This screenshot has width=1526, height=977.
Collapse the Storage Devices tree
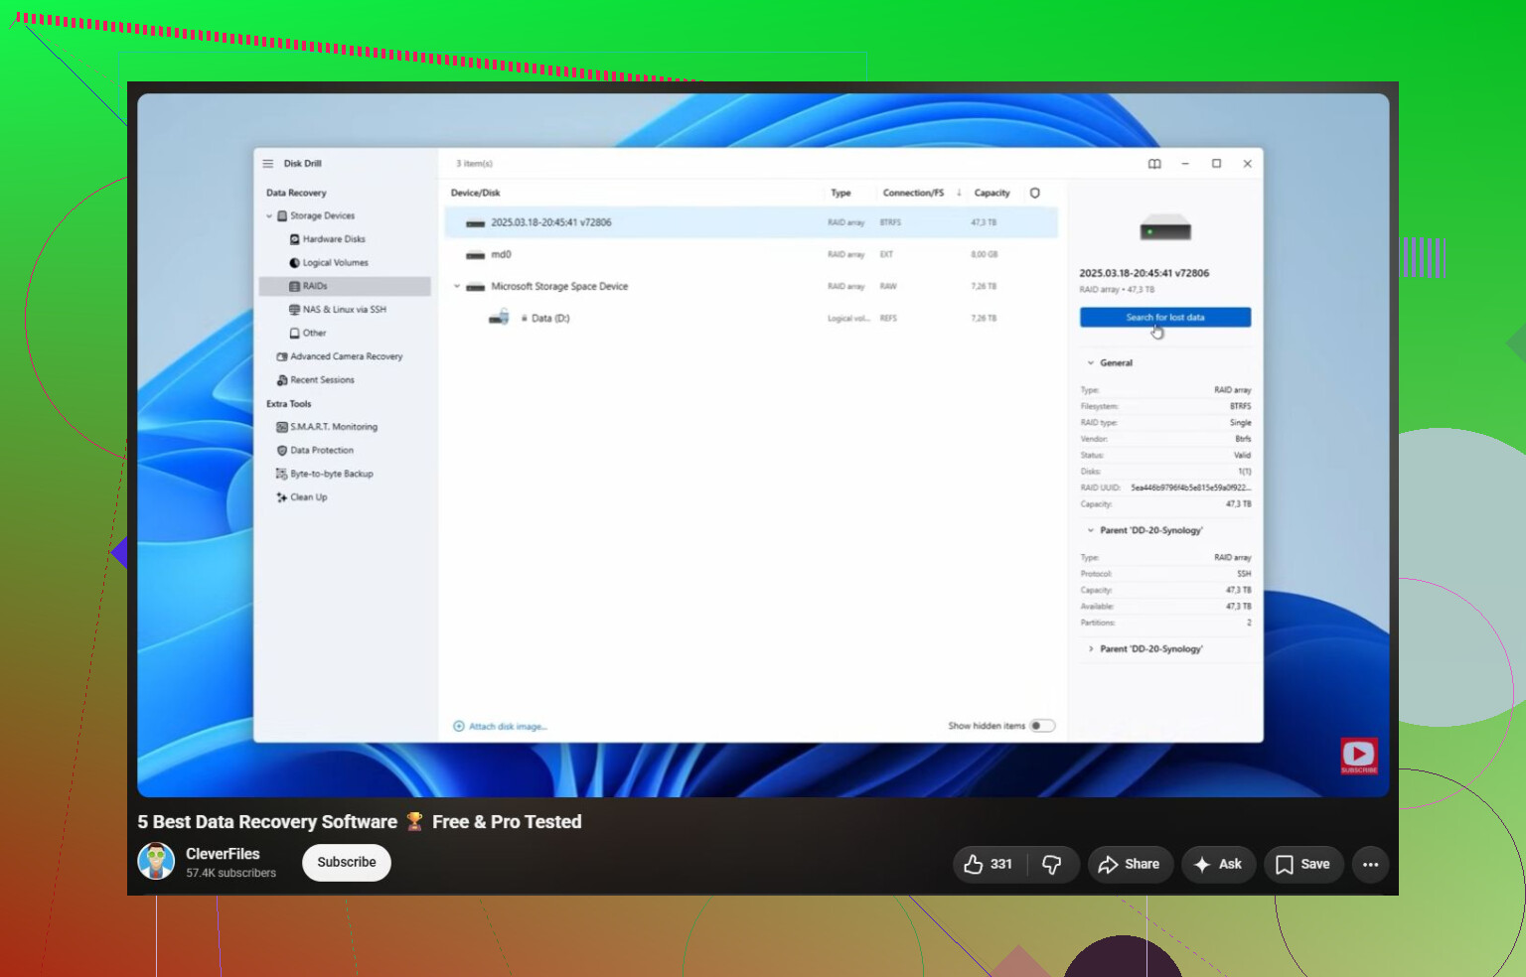[269, 215]
